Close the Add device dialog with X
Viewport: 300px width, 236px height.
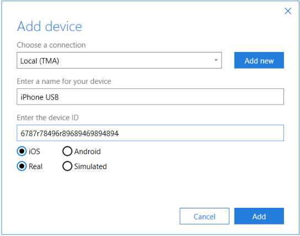click(288, 11)
